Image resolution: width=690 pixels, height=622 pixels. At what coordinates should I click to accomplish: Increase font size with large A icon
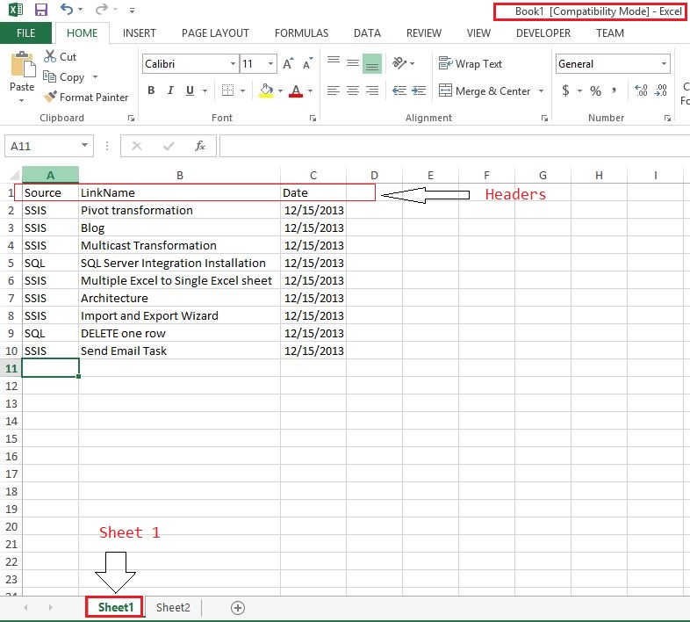(x=288, y=64)
